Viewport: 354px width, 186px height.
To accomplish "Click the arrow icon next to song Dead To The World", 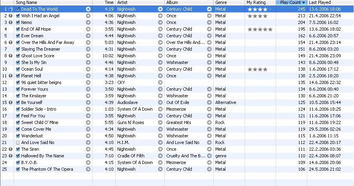I will pos(88,9).
